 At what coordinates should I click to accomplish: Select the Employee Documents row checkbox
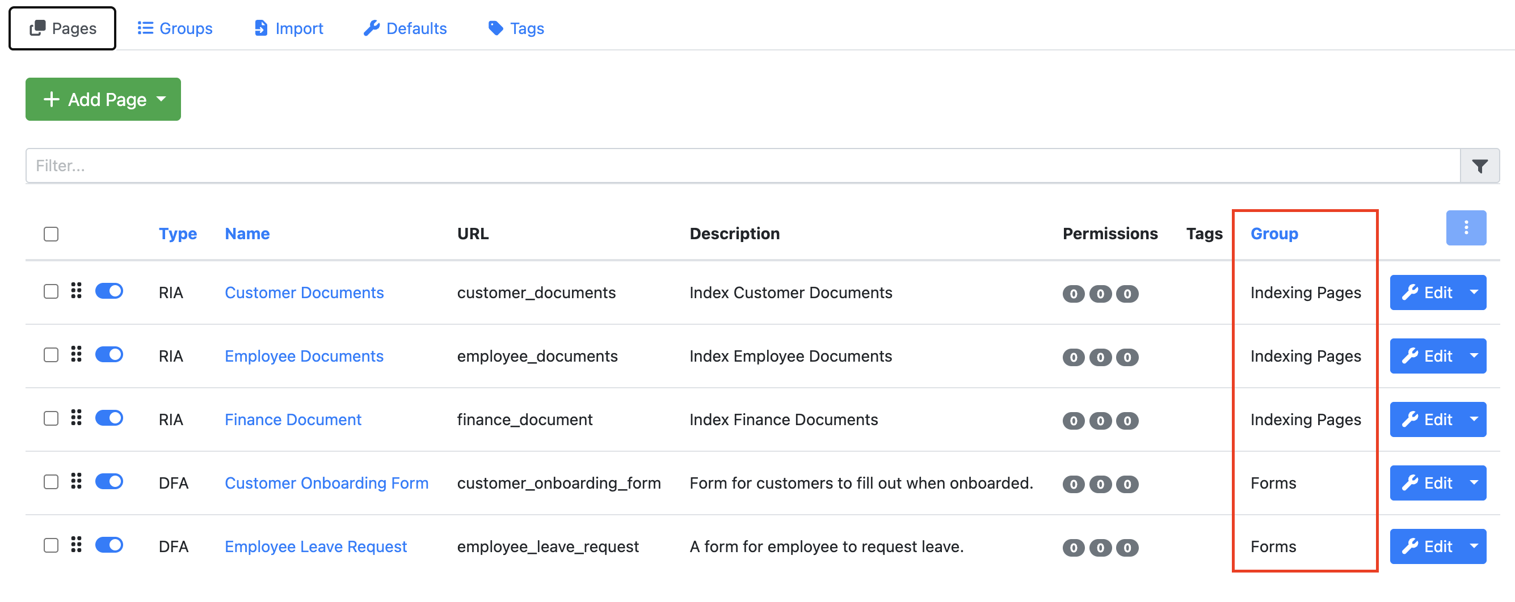[x=51, y=355]
